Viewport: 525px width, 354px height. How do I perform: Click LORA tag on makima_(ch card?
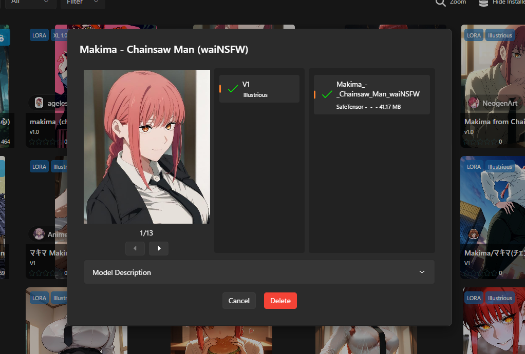click(x=39, y=35)
